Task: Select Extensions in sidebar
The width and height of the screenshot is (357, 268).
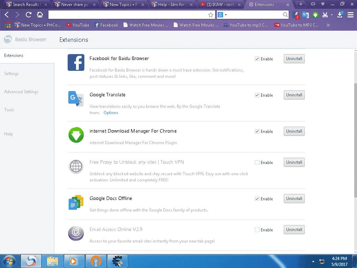Action: tap(14, 55)
